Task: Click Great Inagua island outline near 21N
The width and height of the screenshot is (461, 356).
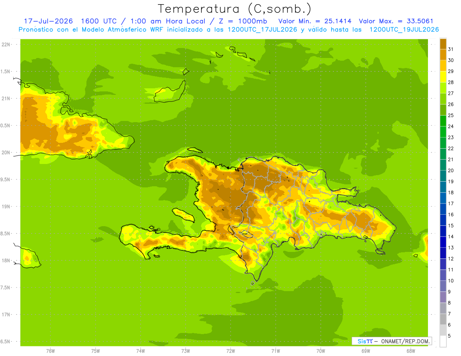Action: pyautogui.click(x=170, y=92)
